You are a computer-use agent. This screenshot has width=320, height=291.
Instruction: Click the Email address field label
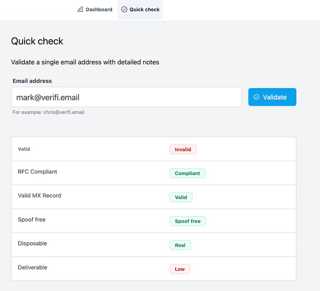[32, 81]
